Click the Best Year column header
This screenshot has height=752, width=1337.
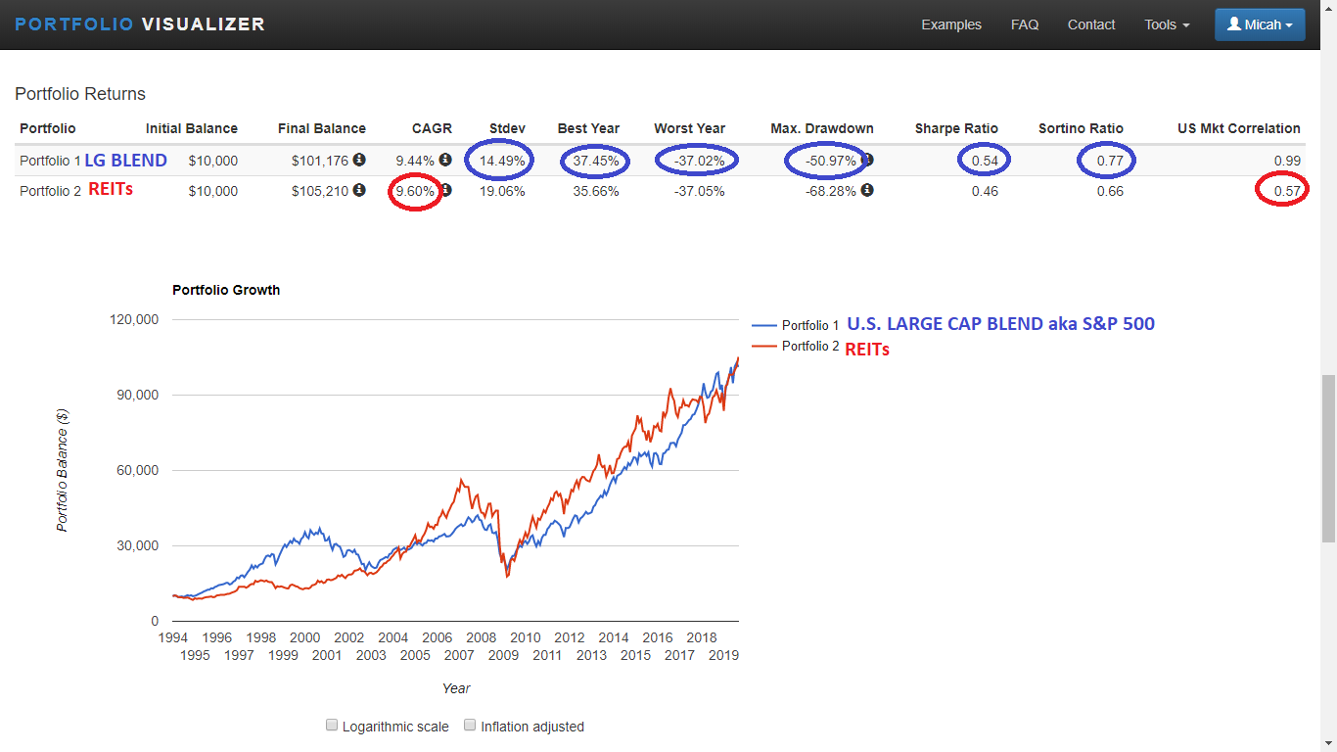point(588,128)
